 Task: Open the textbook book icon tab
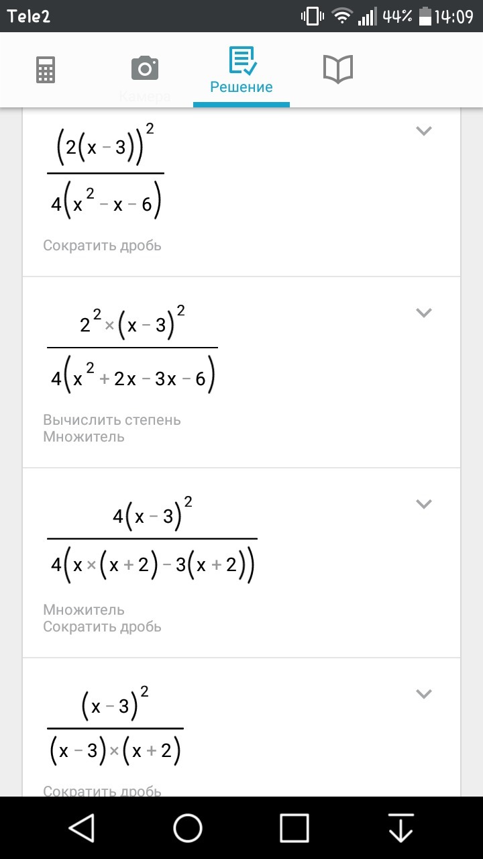click(x=338, y=68)
